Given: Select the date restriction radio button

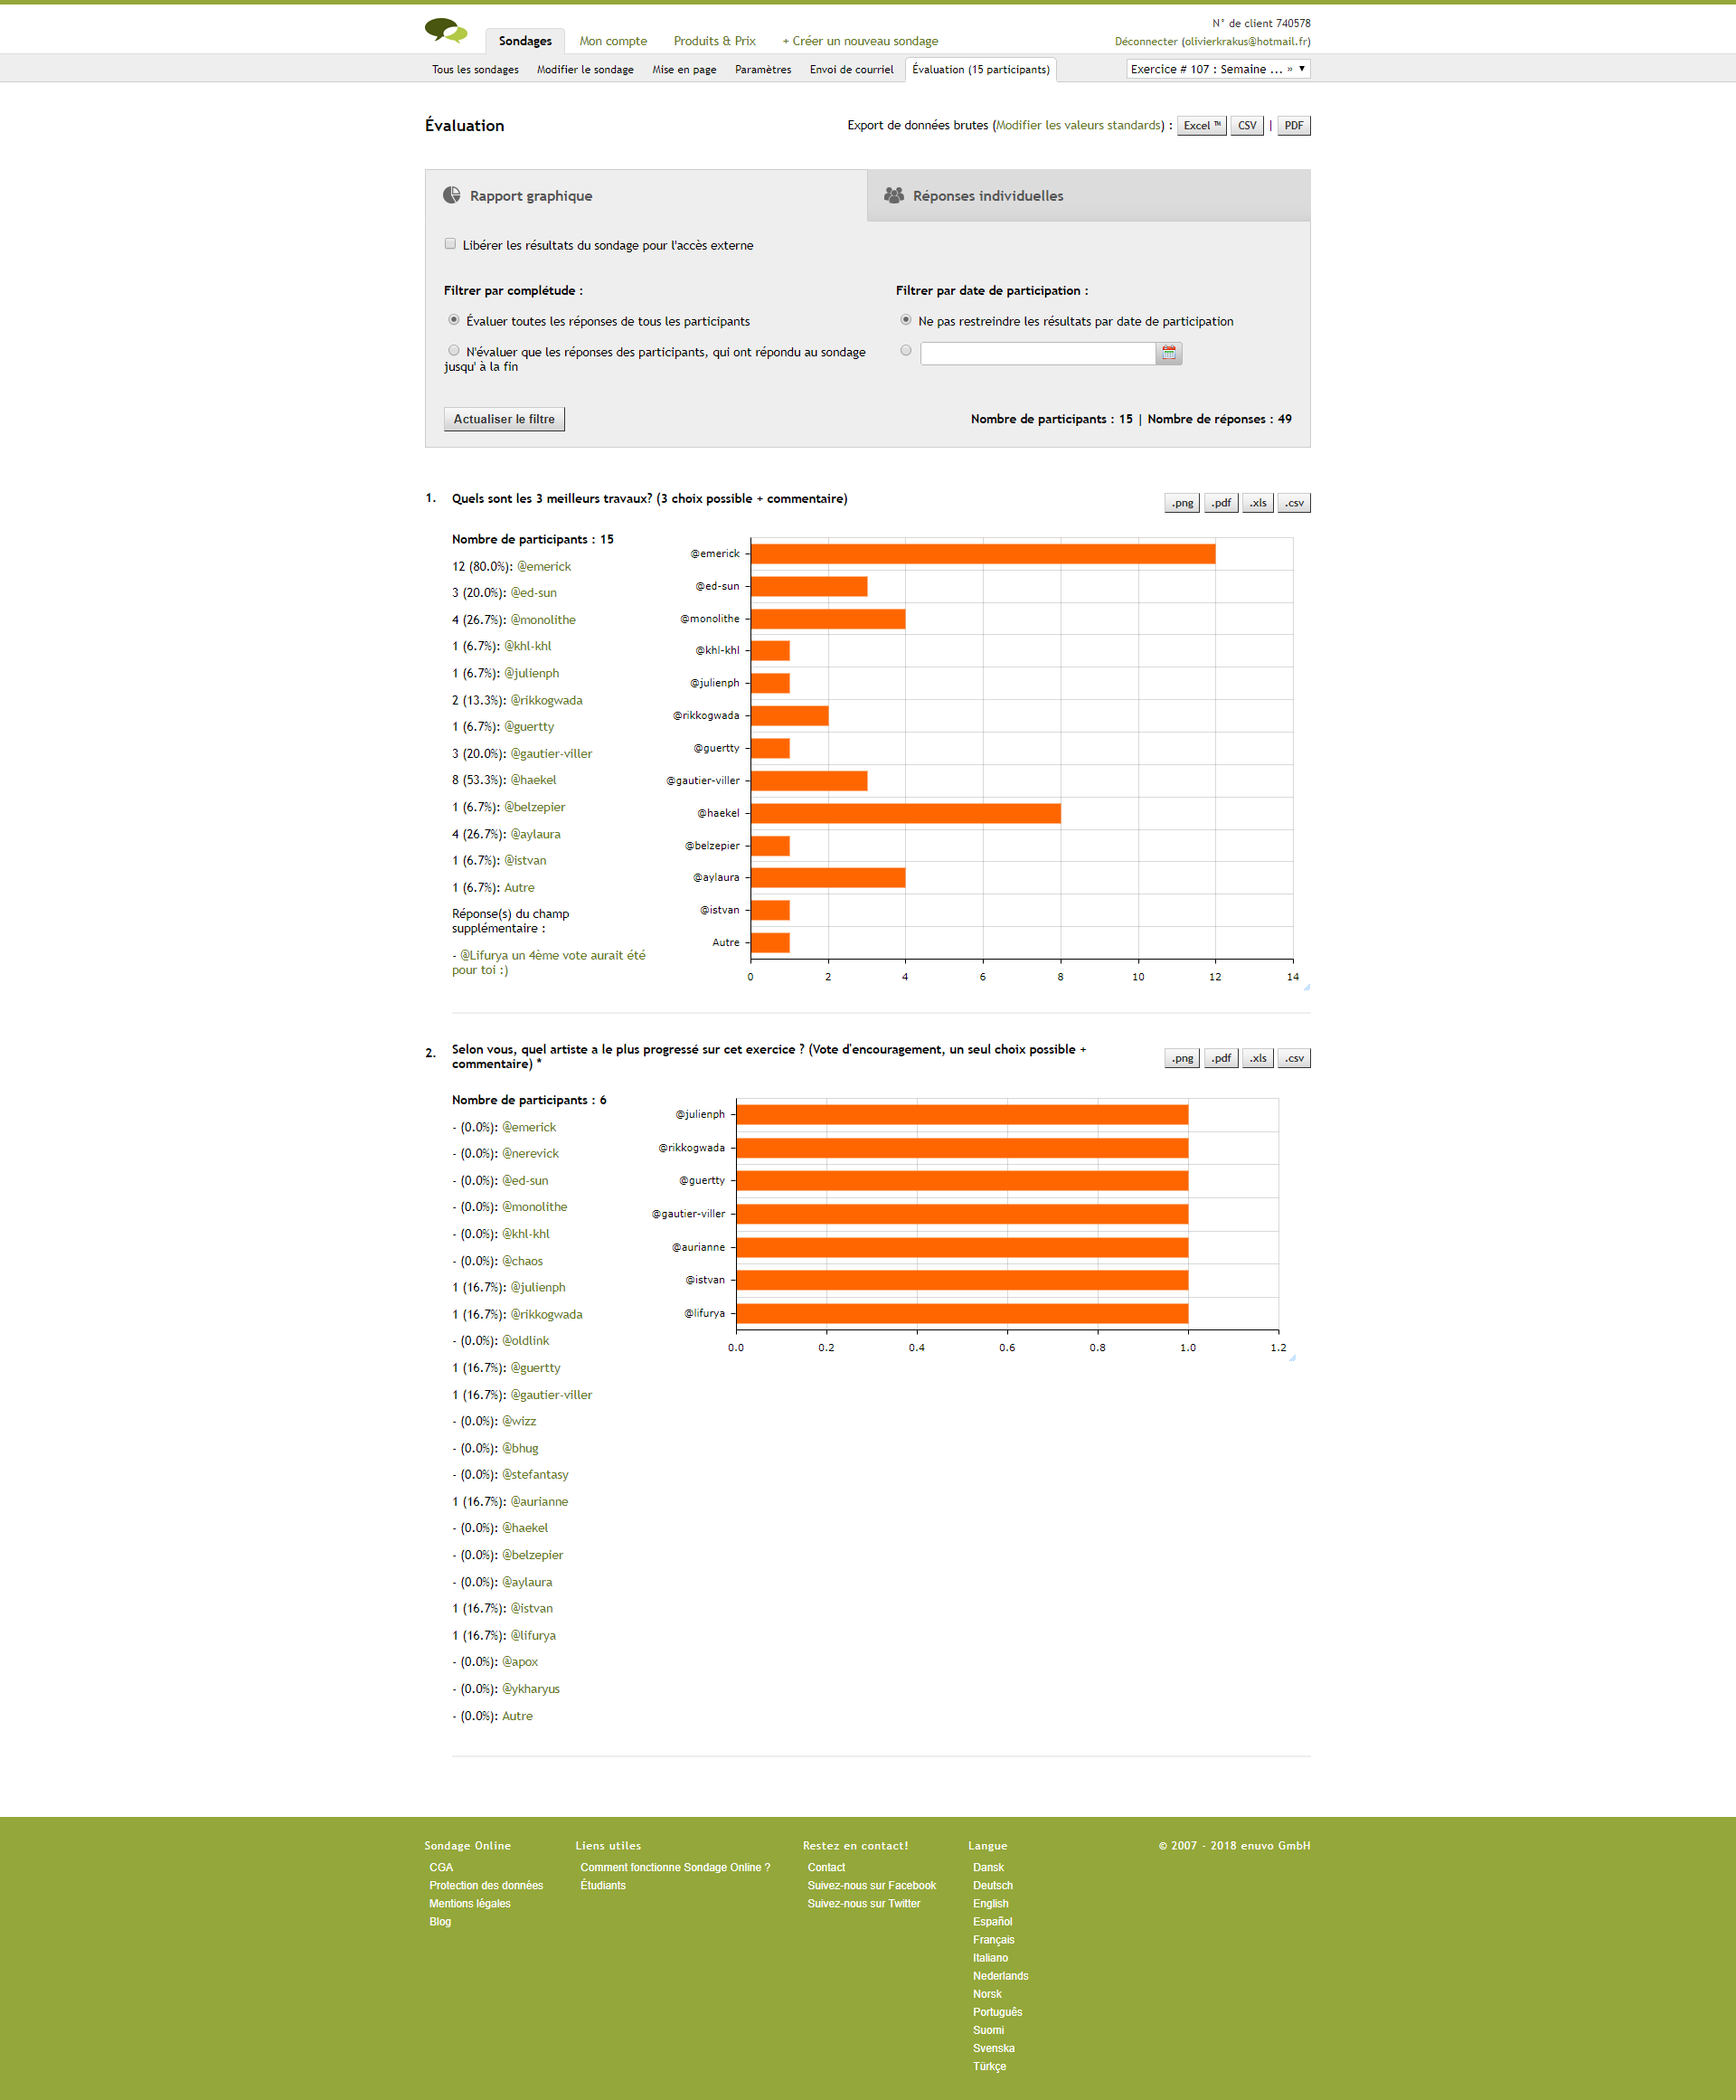Looking at the screenshot, I should (x=906, y=351).
